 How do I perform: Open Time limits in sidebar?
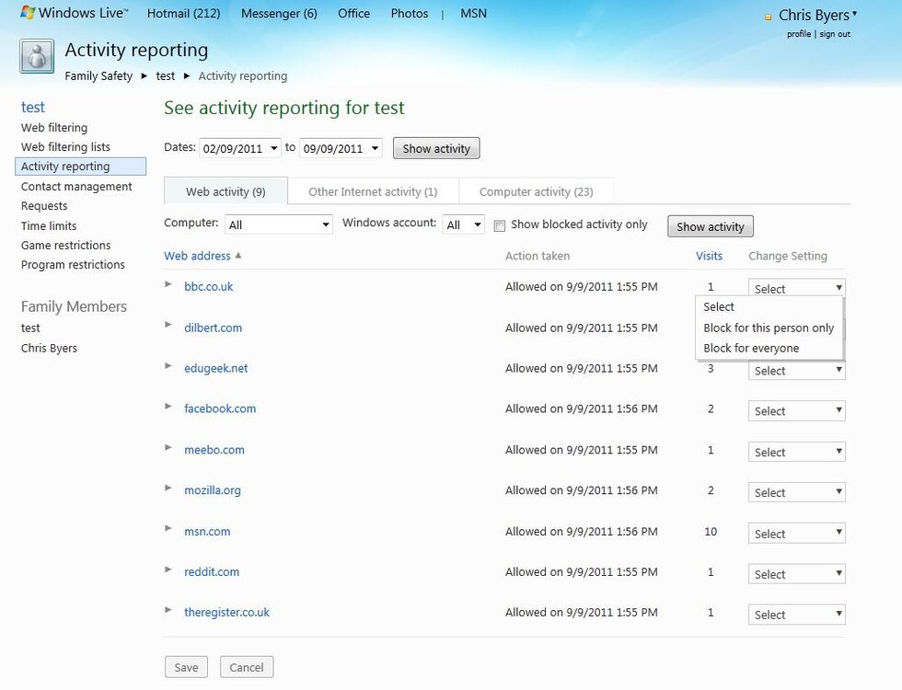48,225
